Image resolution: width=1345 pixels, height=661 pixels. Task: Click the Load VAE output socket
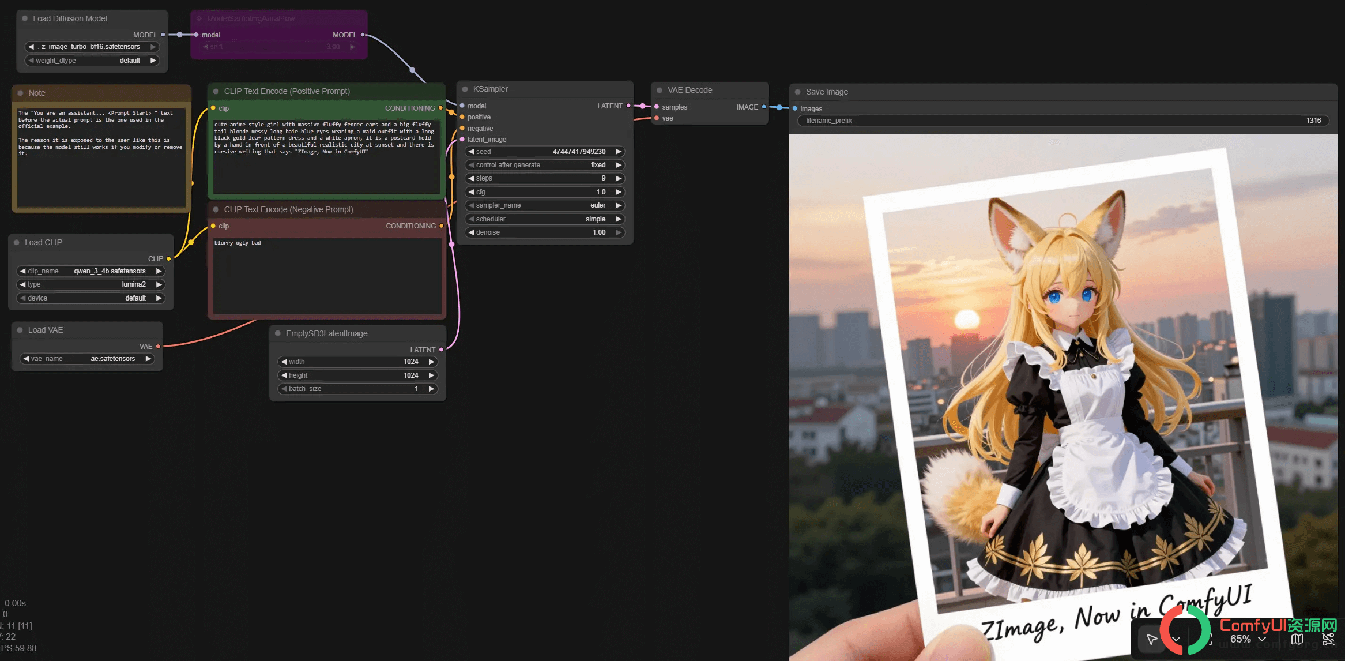click(x=158, y=347)
